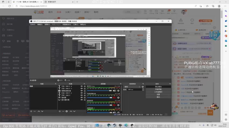Image resolution: width=229 pixels, height=128 pixels.
Task: Toggle lock on the 文本 (GDI+) 3 source
Action: 84,88
